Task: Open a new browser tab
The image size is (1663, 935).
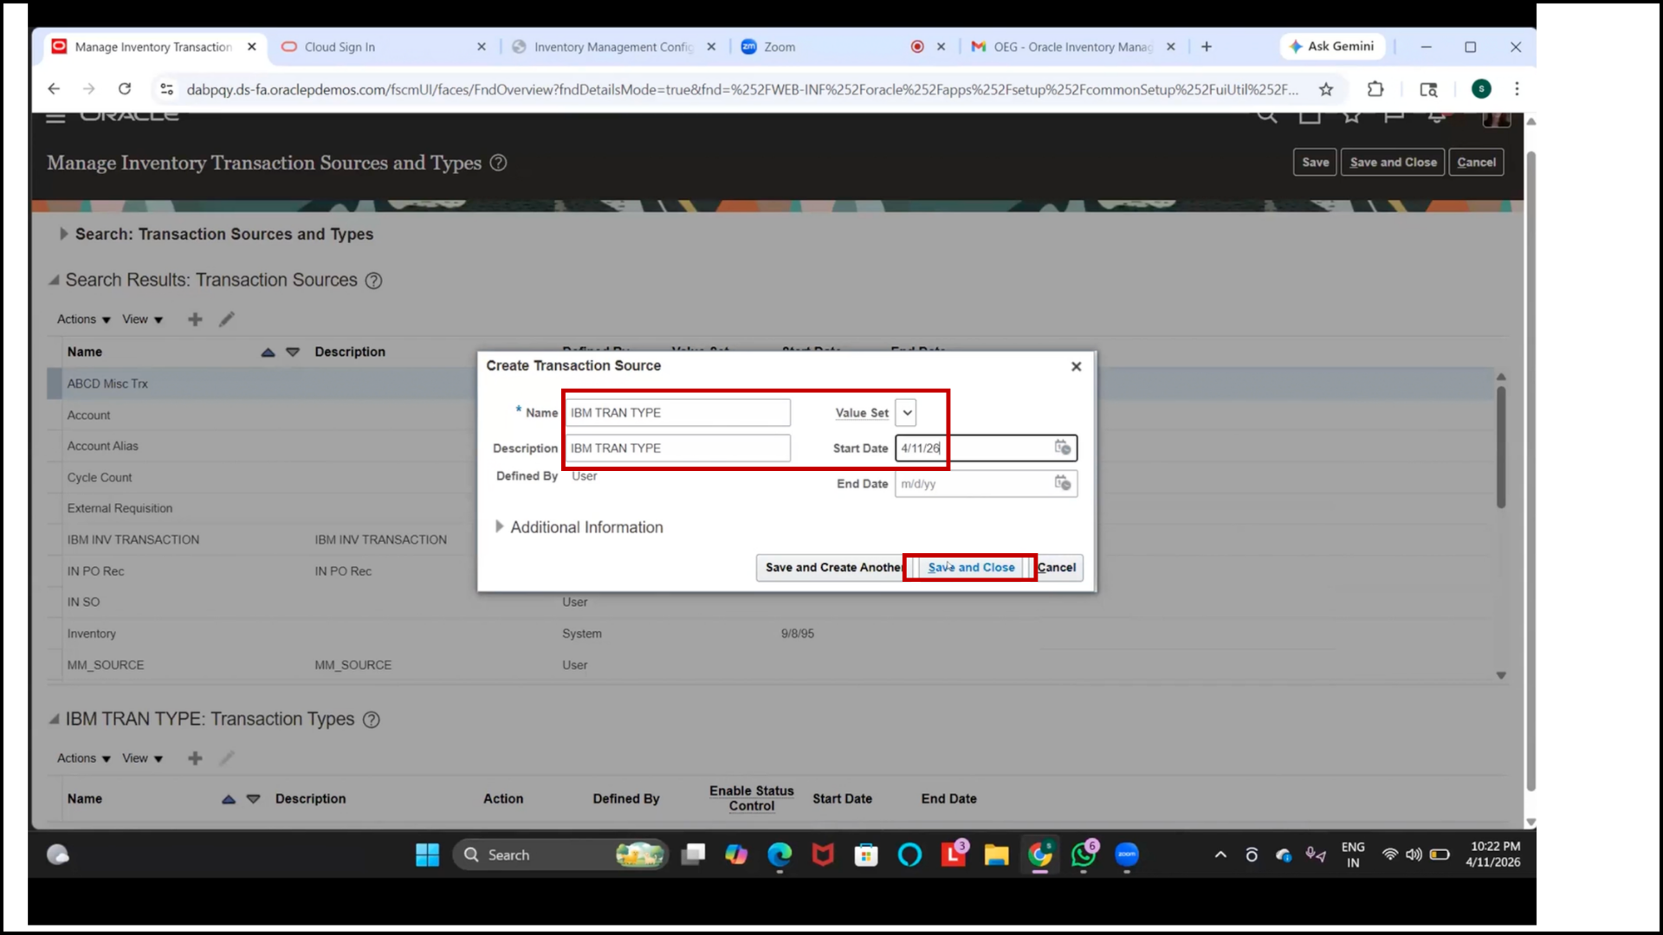Action: point(1207,47)
